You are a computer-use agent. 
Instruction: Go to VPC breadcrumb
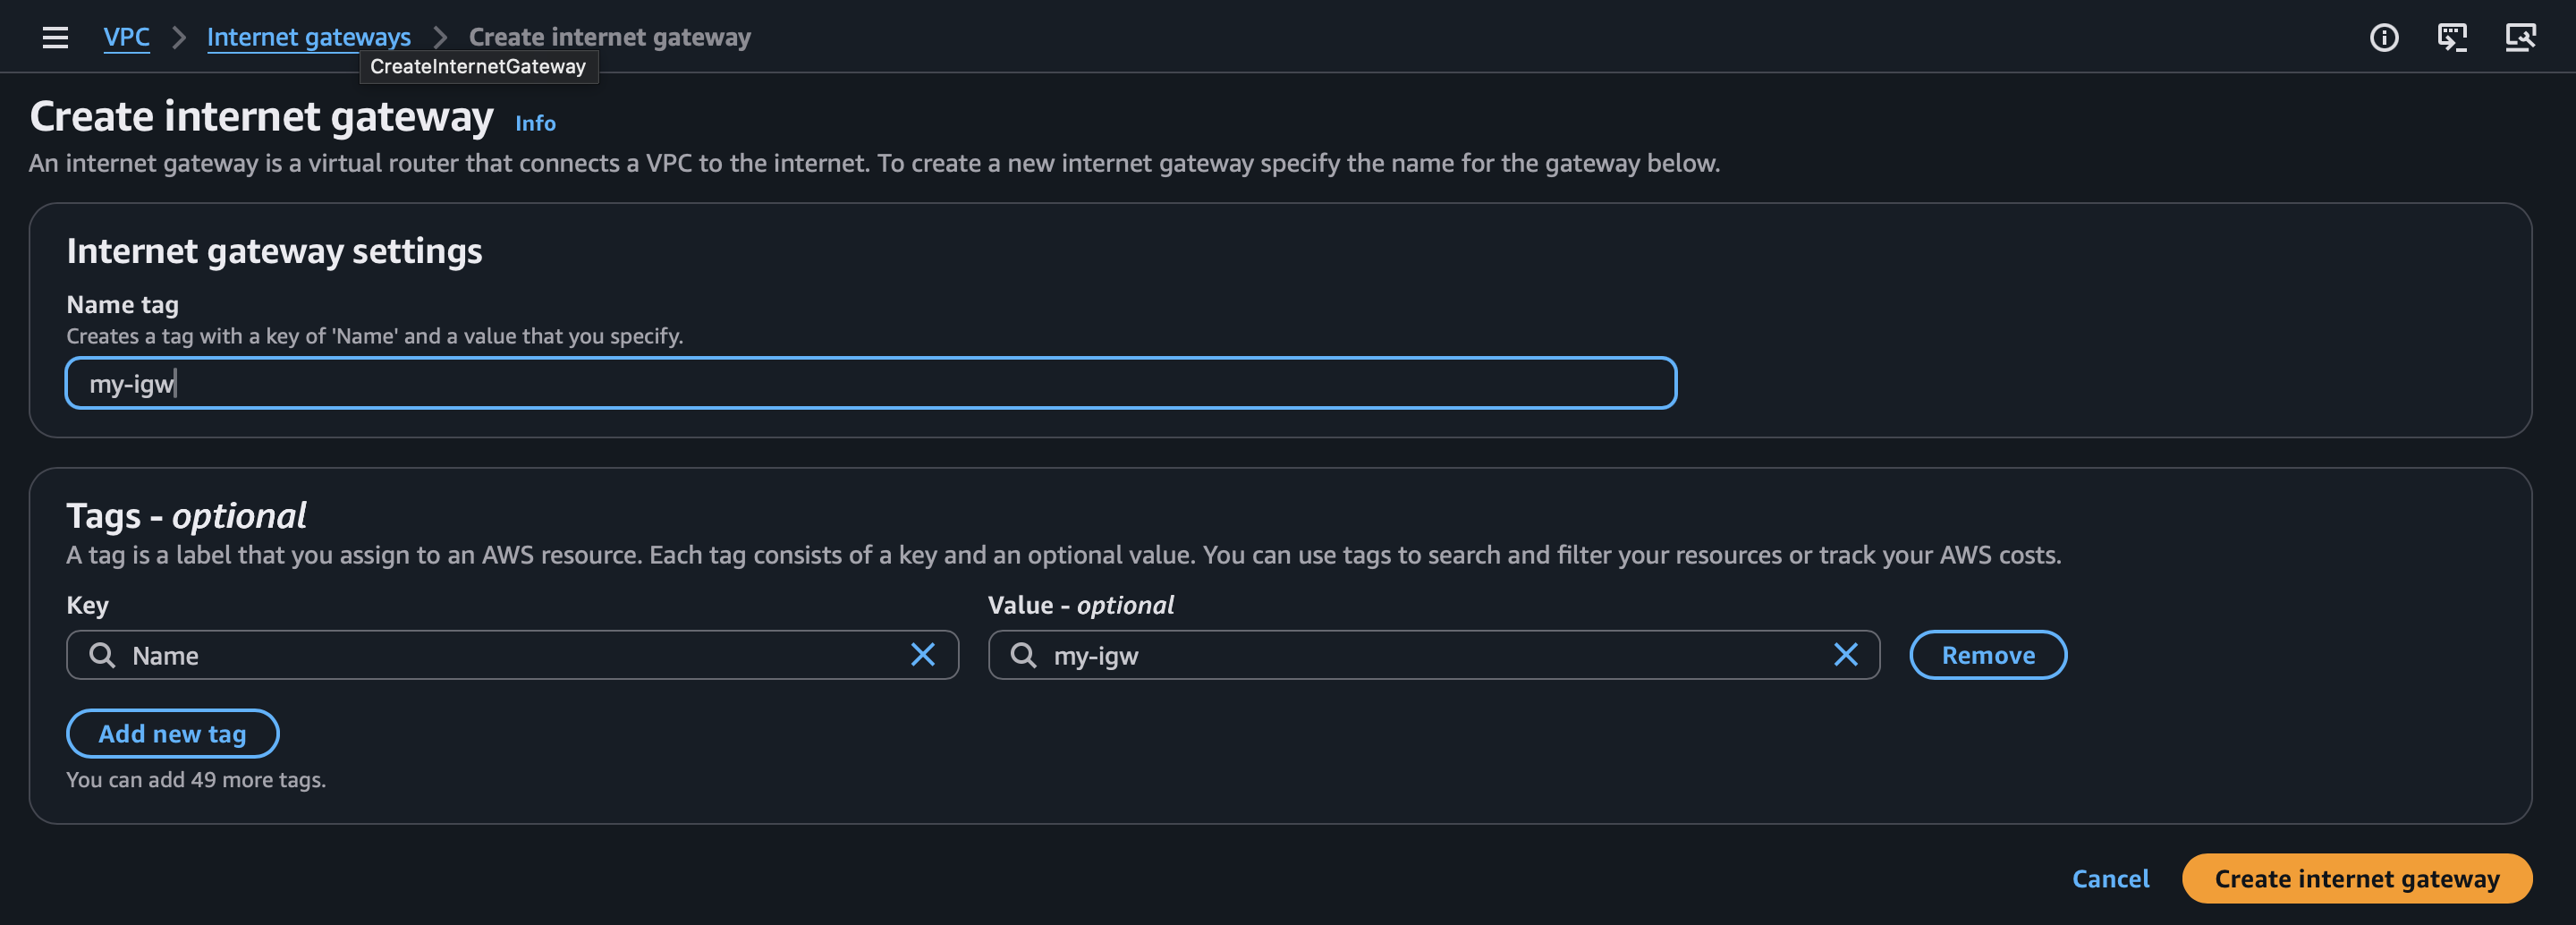click(x=126, y=37)
